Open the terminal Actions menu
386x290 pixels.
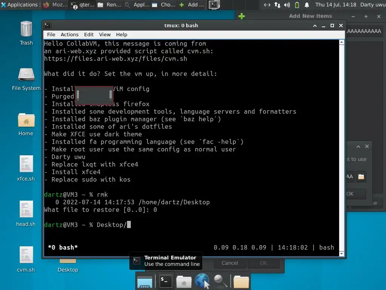pos(69,34)
